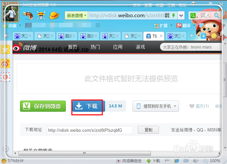Open 热门 in the Weibo navigation
Screen dimensions: 227x164
tap(95, 47)
